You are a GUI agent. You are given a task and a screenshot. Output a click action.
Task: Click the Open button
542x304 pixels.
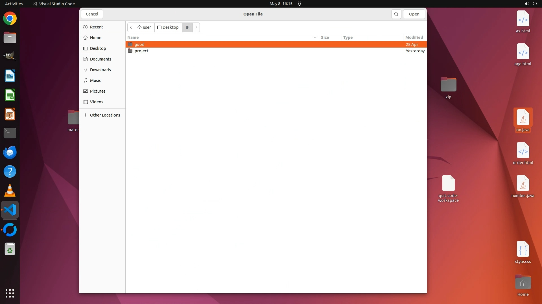(414, 14)
